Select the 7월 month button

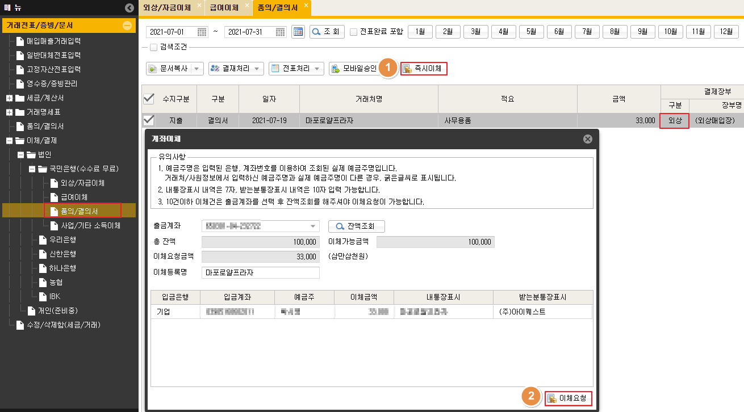tap(587, 32)
